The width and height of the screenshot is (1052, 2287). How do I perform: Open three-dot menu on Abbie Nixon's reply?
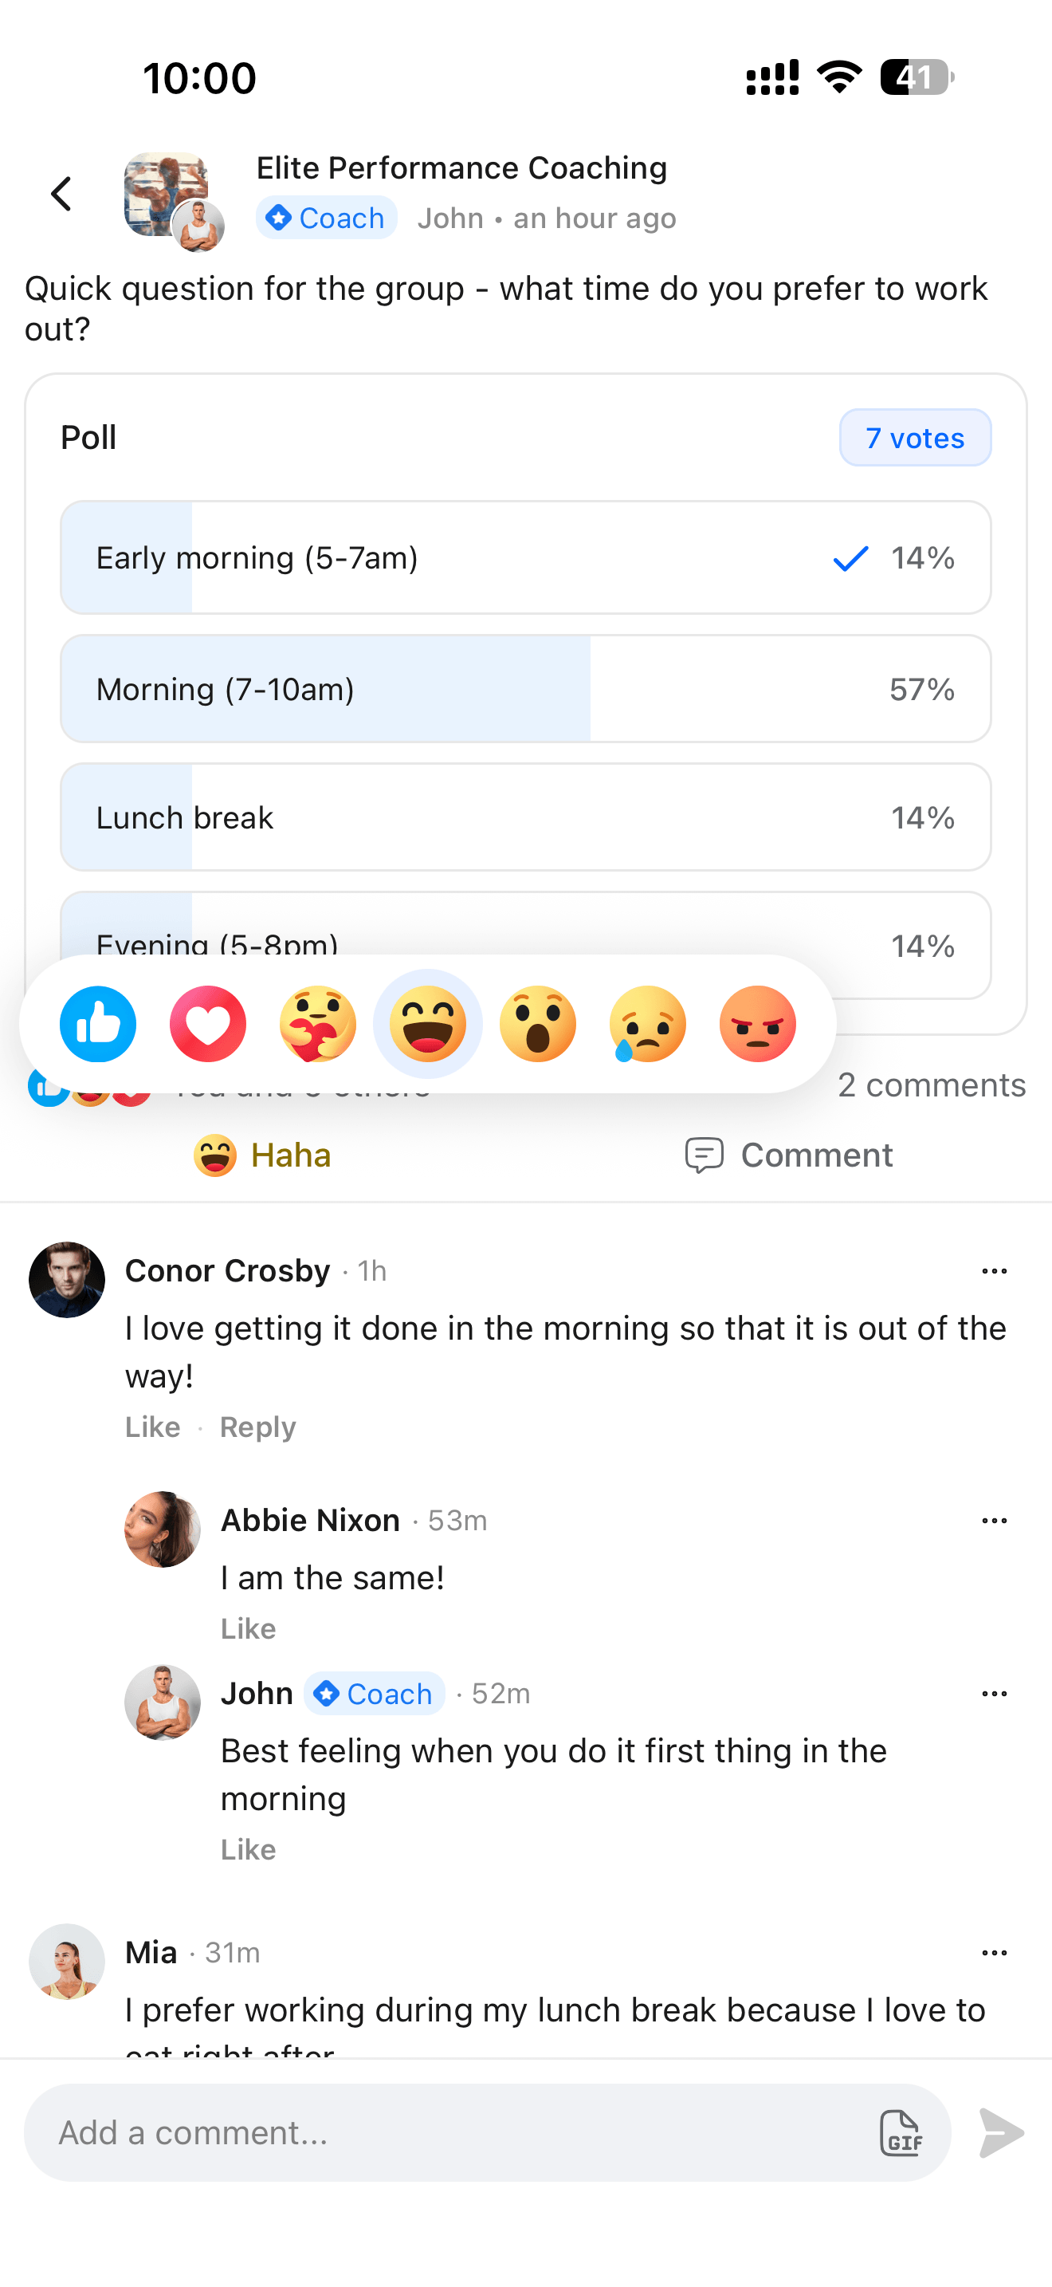coord(995,1521)
